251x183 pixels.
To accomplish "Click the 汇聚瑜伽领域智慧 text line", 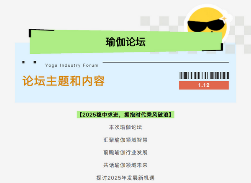I will 125,140.
